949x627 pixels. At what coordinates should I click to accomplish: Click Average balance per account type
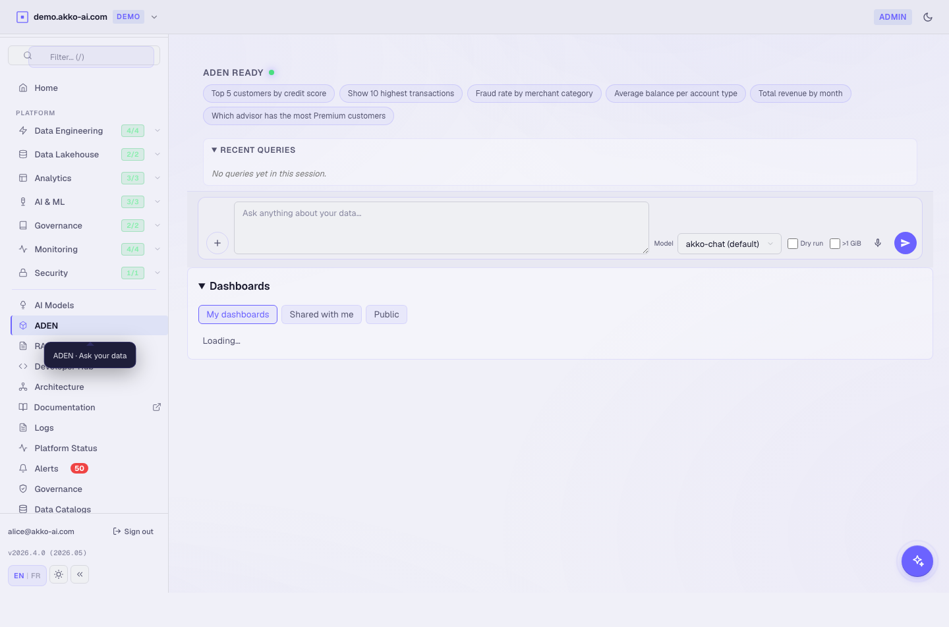pos(676,94)
